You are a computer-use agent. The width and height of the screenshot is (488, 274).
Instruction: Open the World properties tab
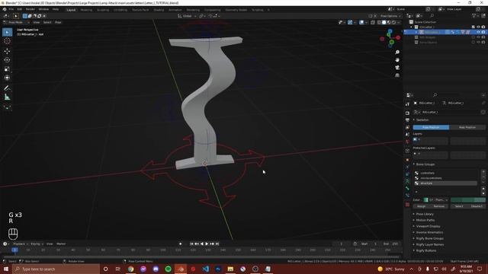click(x=407, y=142)
